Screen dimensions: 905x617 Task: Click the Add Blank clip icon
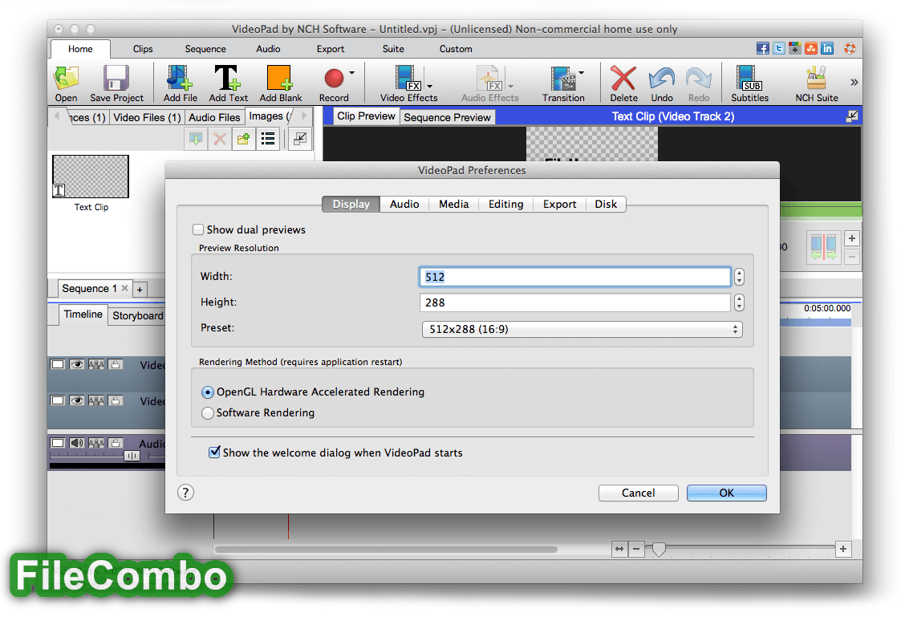click(x=280, y=79)
